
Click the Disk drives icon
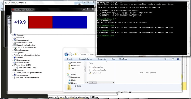[x=15, y=38]
